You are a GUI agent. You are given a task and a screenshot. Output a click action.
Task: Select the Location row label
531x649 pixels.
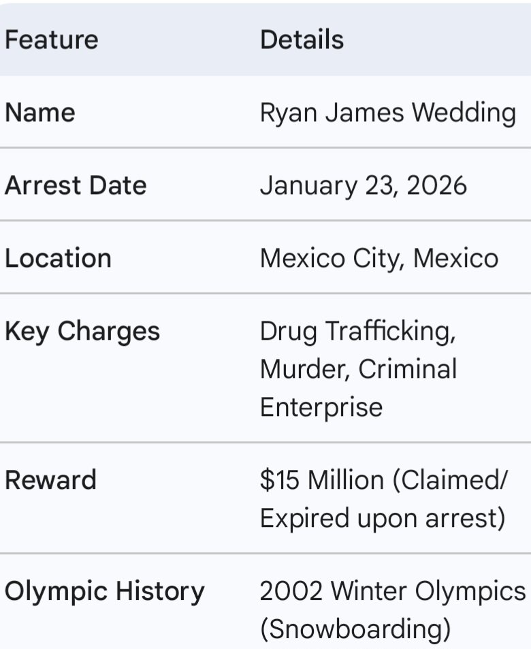pyautogui.click(x=58, y=258)
